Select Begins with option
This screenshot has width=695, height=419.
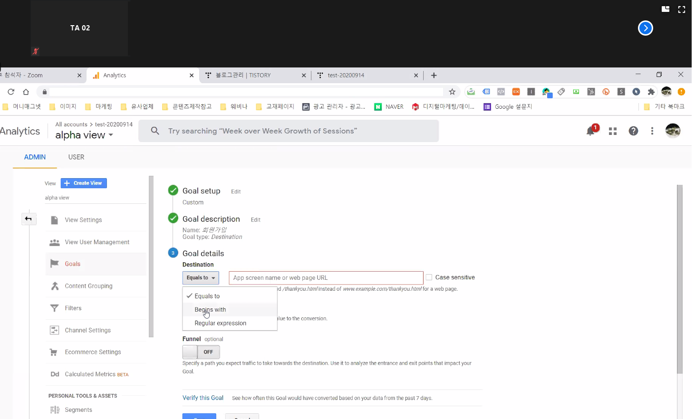point(210,310)
